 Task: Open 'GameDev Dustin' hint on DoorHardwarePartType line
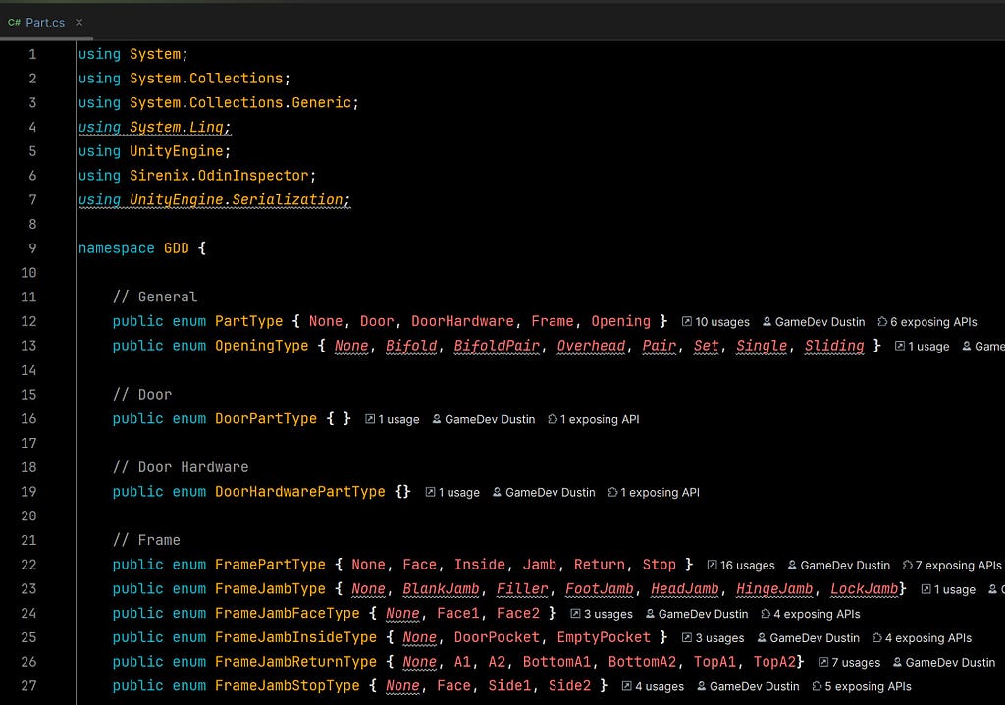point(550,493)
